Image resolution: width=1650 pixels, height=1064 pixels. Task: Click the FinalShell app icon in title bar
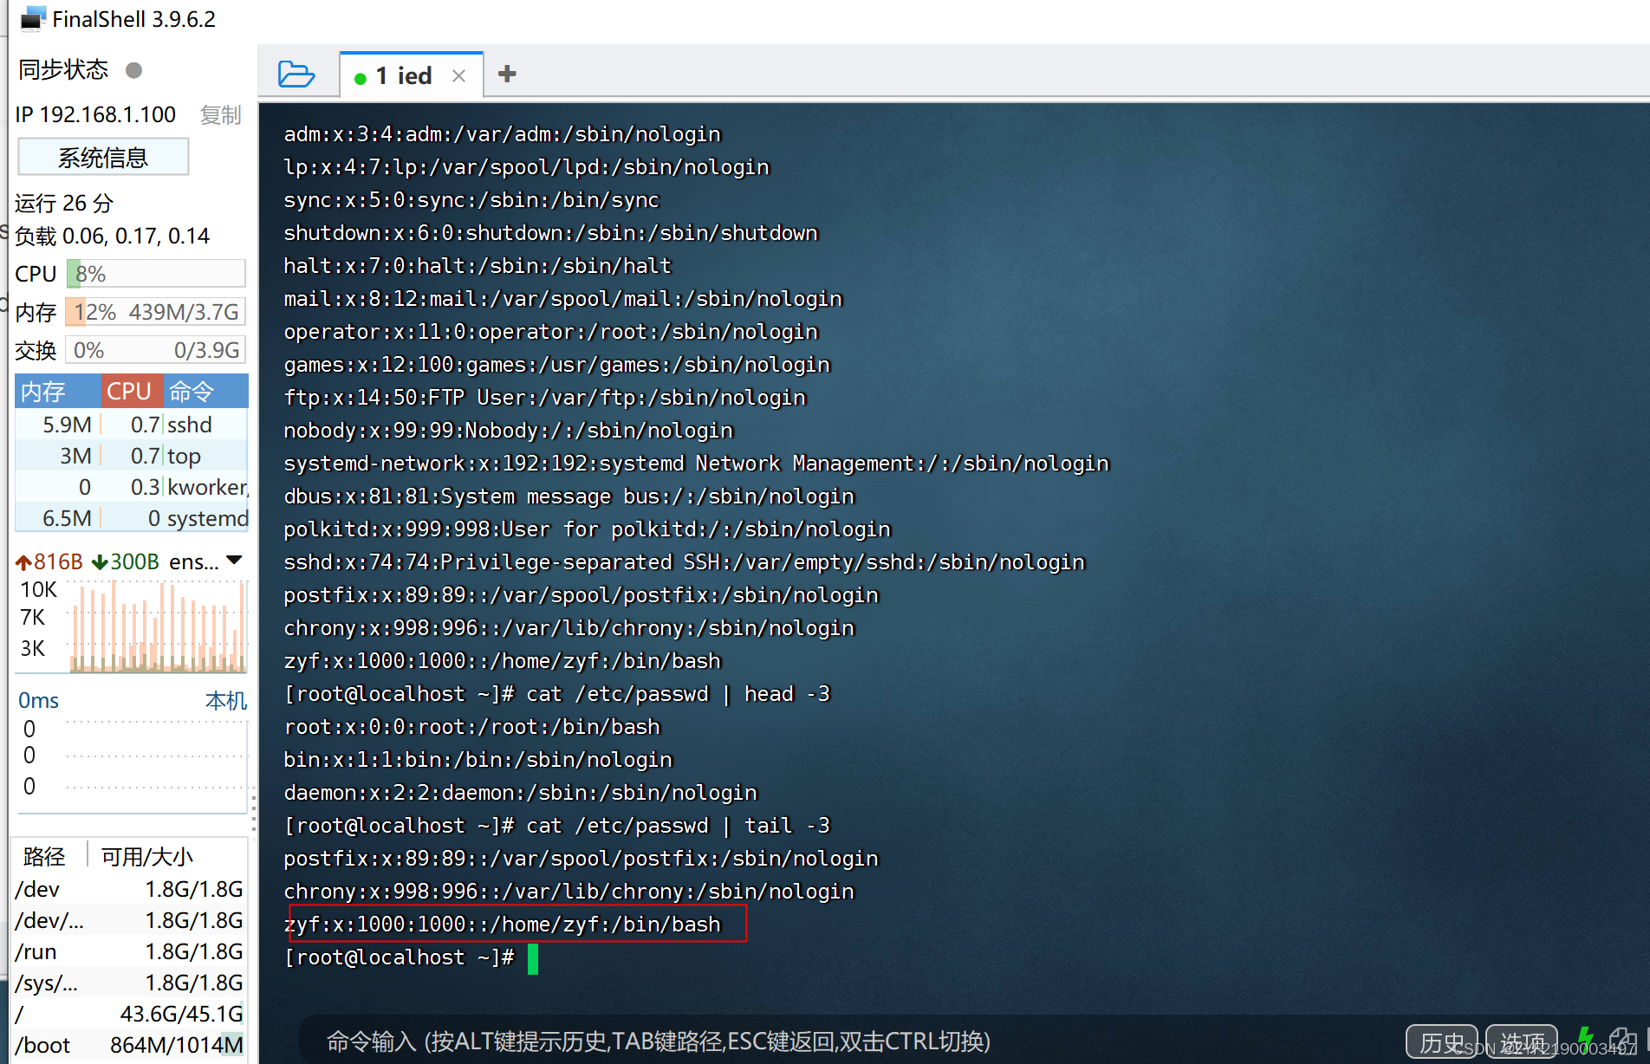pos(32,18)
